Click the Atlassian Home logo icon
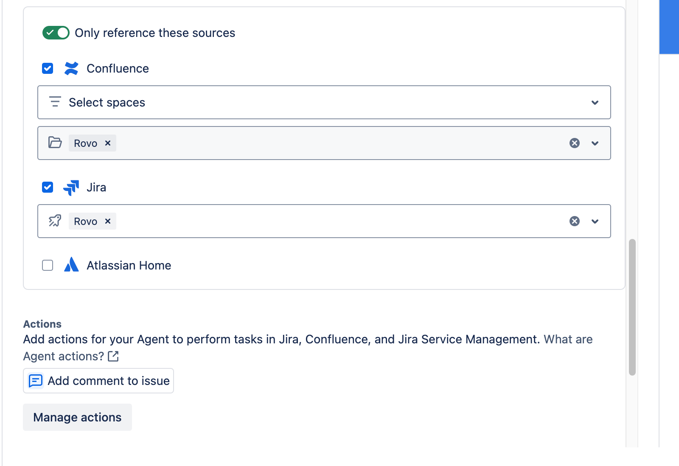Image resolution: width=679 pixels, height=466 pixels. point(71,265)
